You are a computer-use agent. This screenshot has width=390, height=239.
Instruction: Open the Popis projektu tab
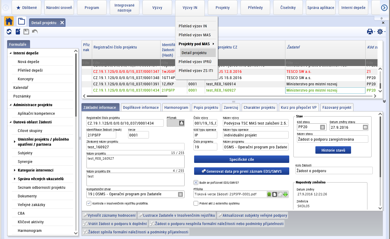click(206, 107)
